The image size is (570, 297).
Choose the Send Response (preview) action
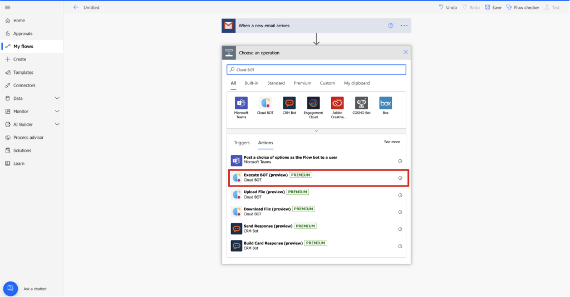pos(316,229)
